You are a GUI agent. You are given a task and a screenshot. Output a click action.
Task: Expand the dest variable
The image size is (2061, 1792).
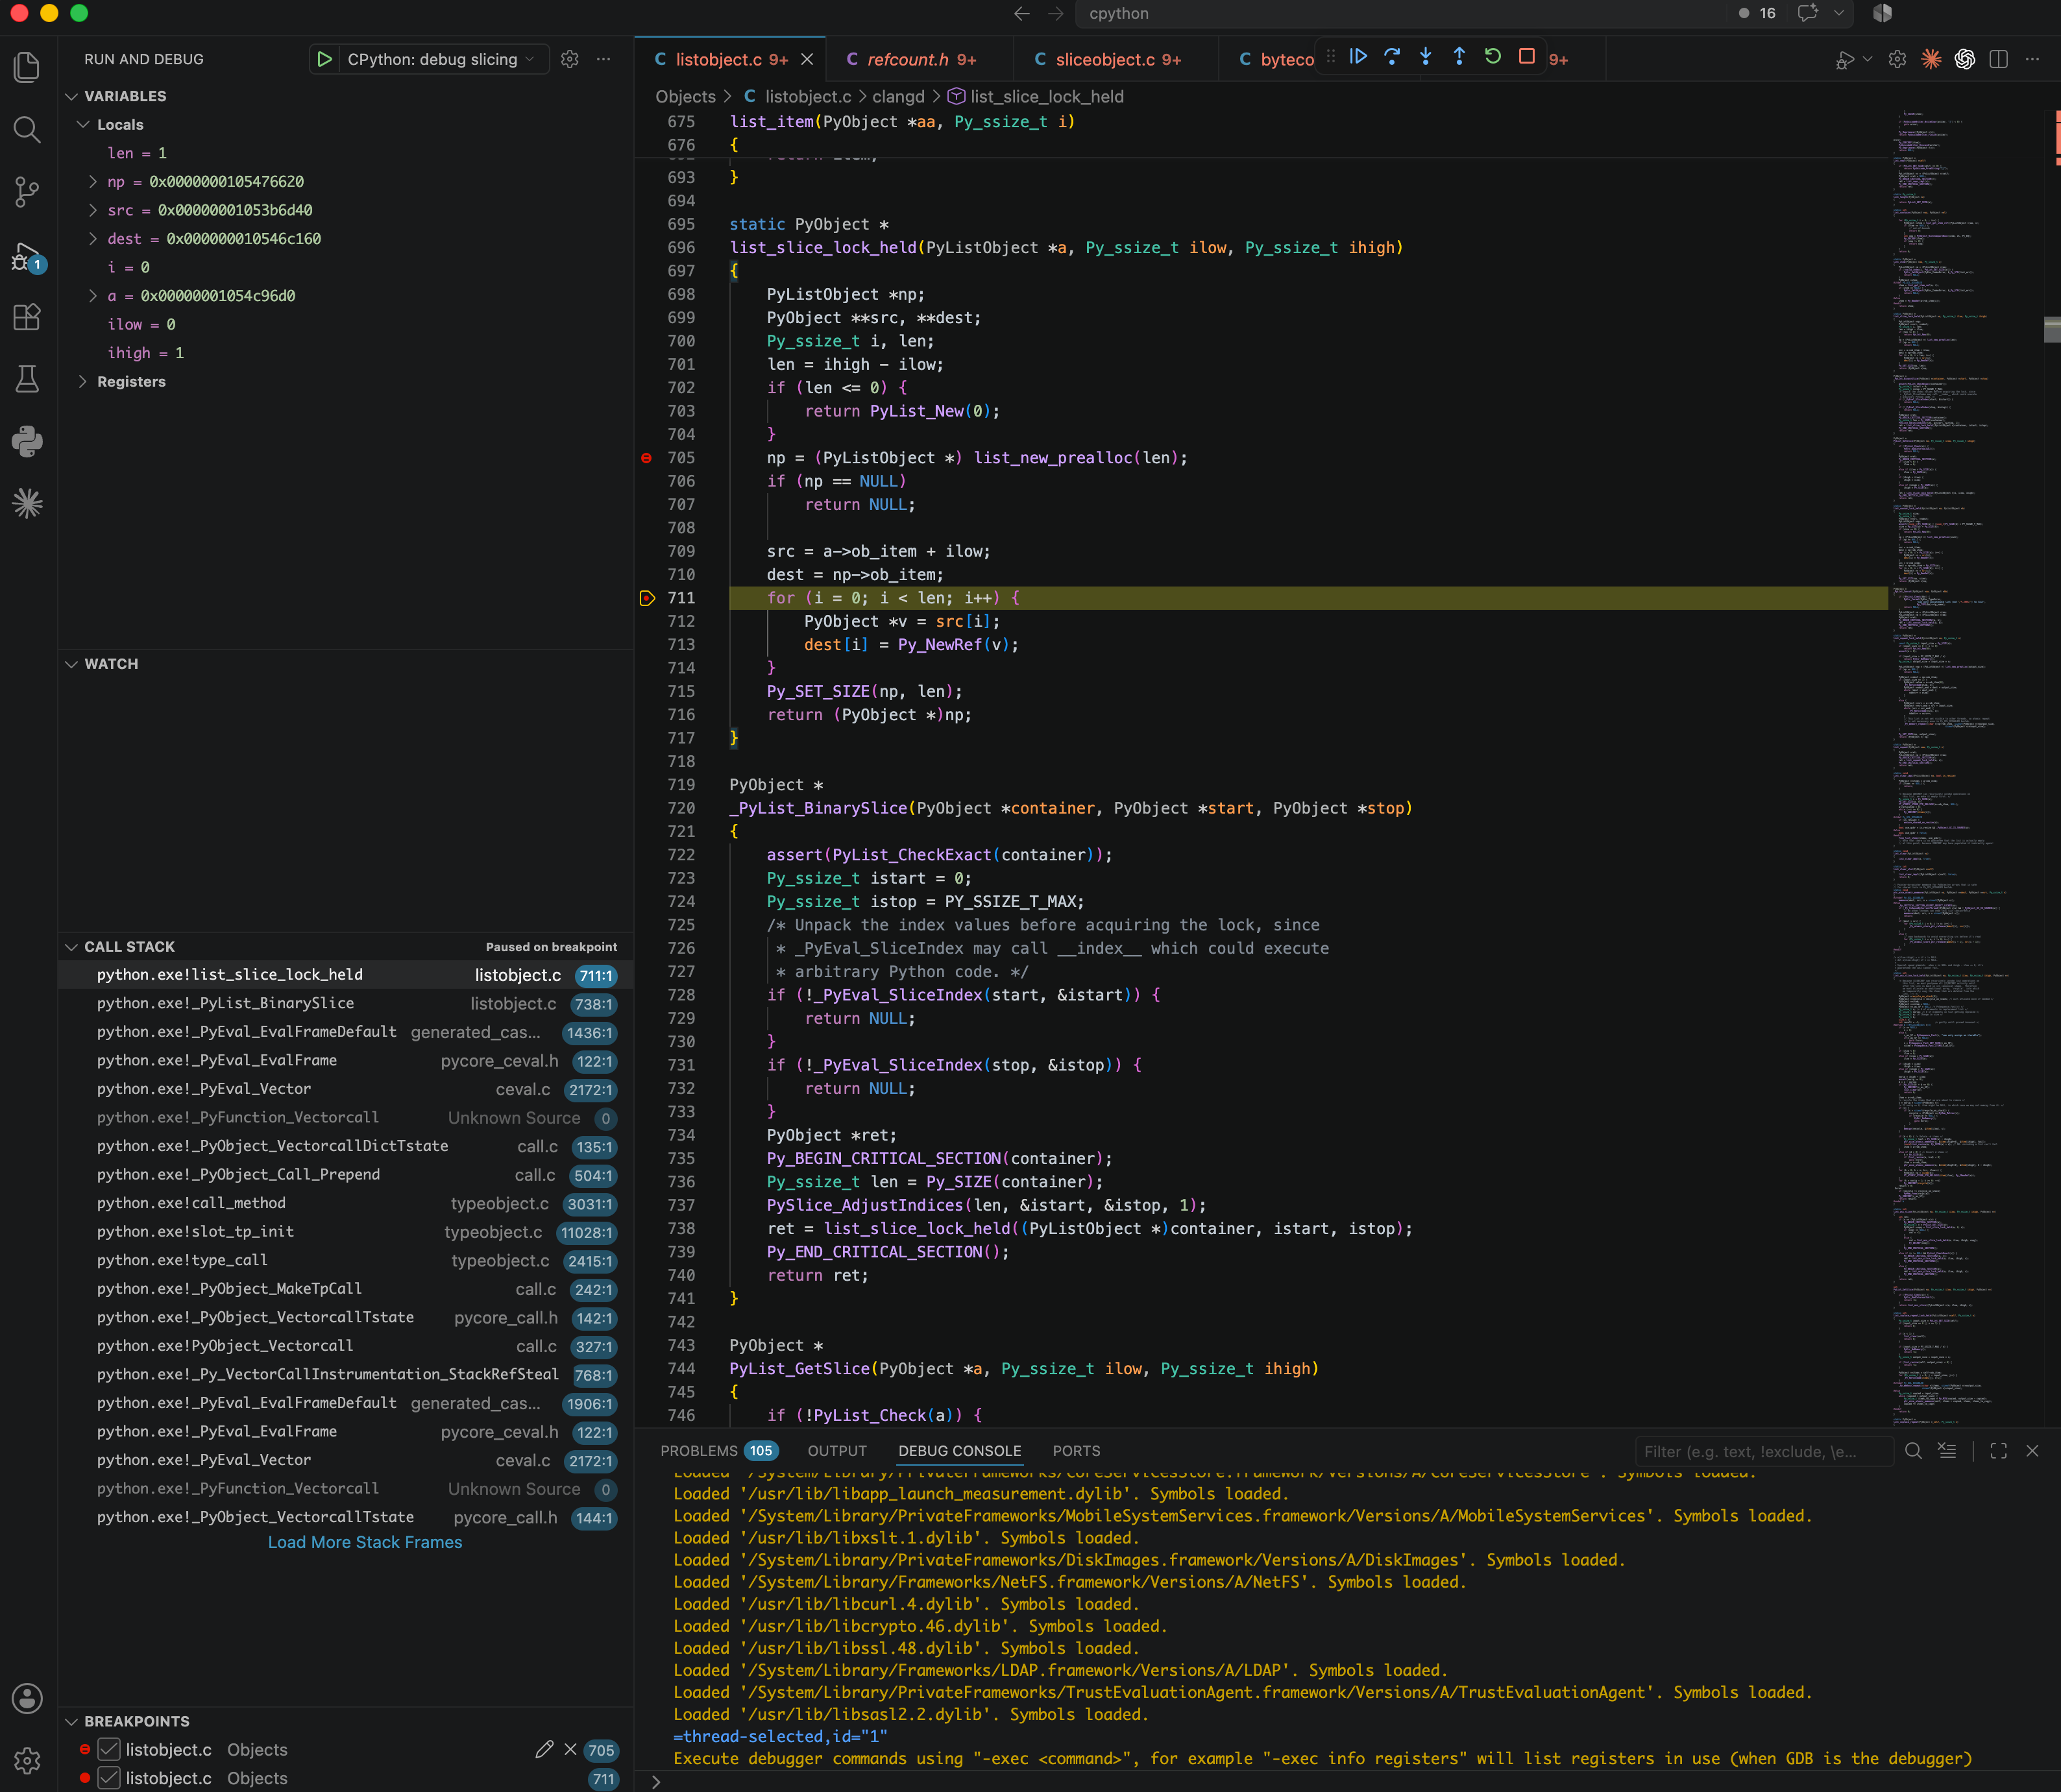click(x=93, y=239)
